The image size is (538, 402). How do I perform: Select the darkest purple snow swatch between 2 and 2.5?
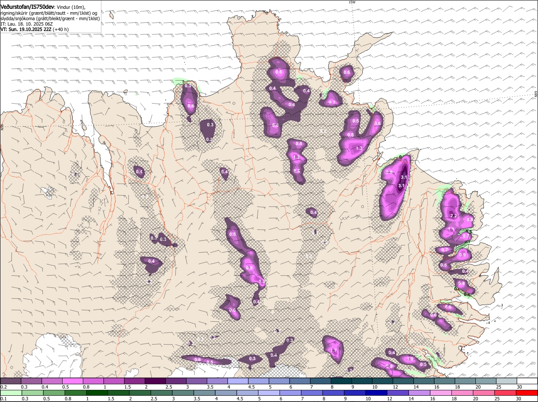click(156, 381)
